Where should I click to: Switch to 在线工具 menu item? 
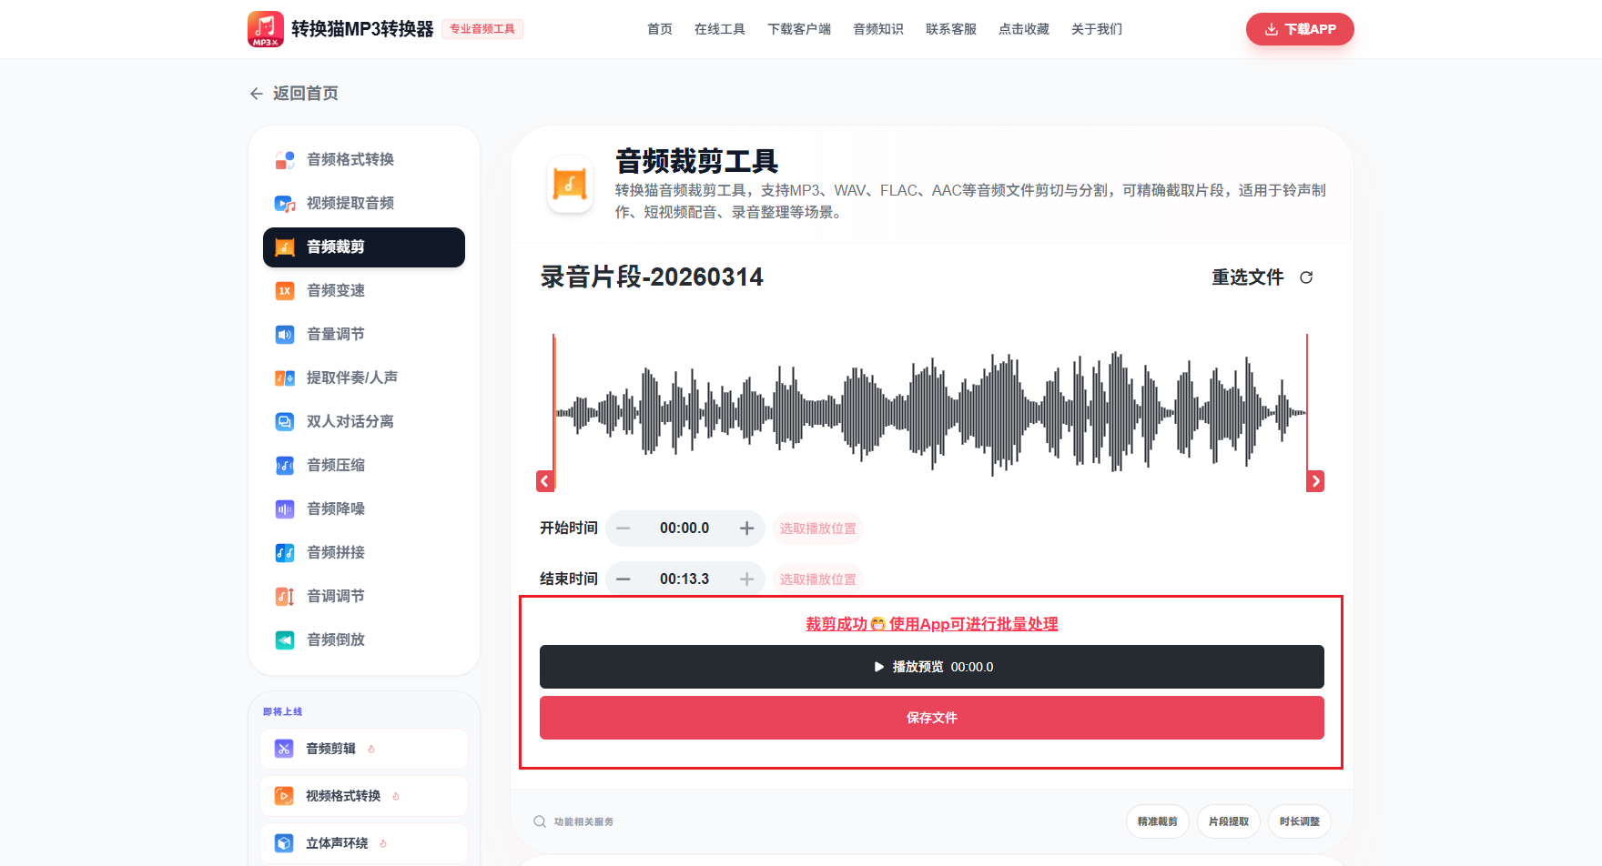point(719,28)
